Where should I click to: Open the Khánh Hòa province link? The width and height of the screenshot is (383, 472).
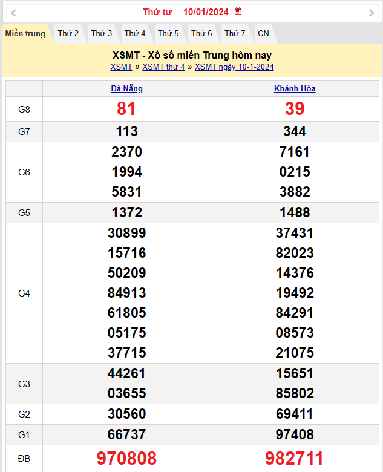point(295,88)
